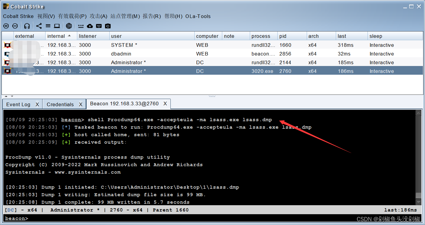The image size is (425, 225).
Task: Click the underlined beacon prompt in console output
Action: click(71, 120)
